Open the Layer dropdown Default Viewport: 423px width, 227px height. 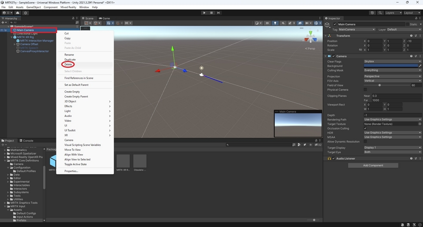[x=404, y=30]
